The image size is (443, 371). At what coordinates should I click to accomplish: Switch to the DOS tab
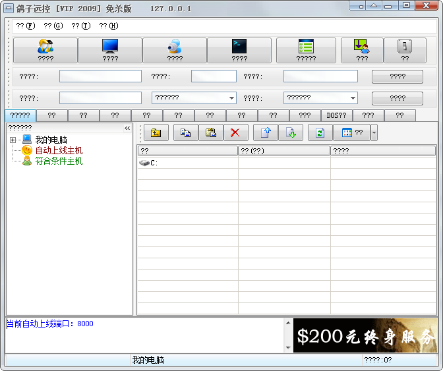pos(336,115)
